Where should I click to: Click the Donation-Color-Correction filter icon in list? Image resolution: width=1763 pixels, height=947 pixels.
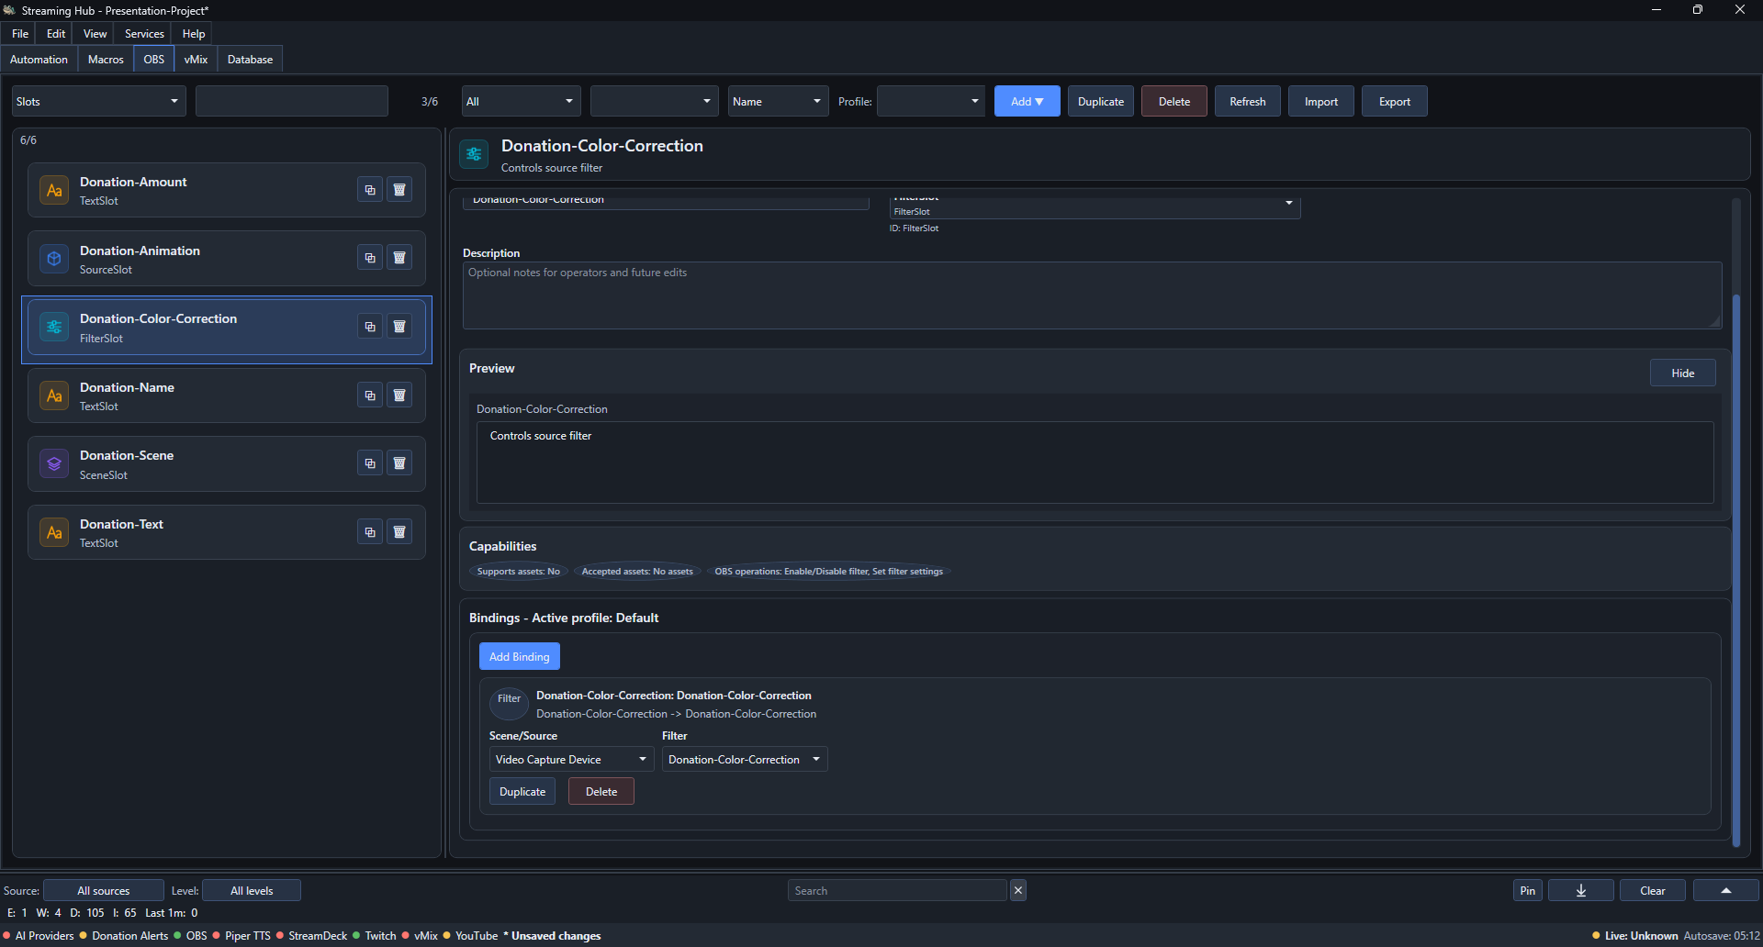click(54, 327)
